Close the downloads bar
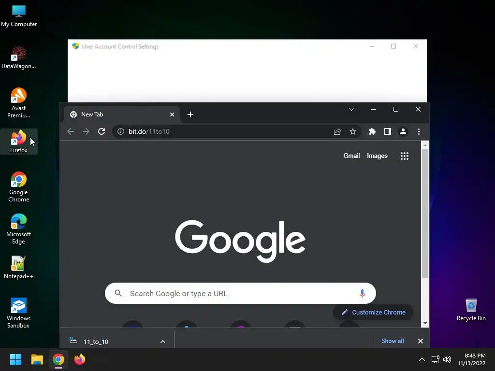This screenshot has height=371, width=495. (421, 341)
